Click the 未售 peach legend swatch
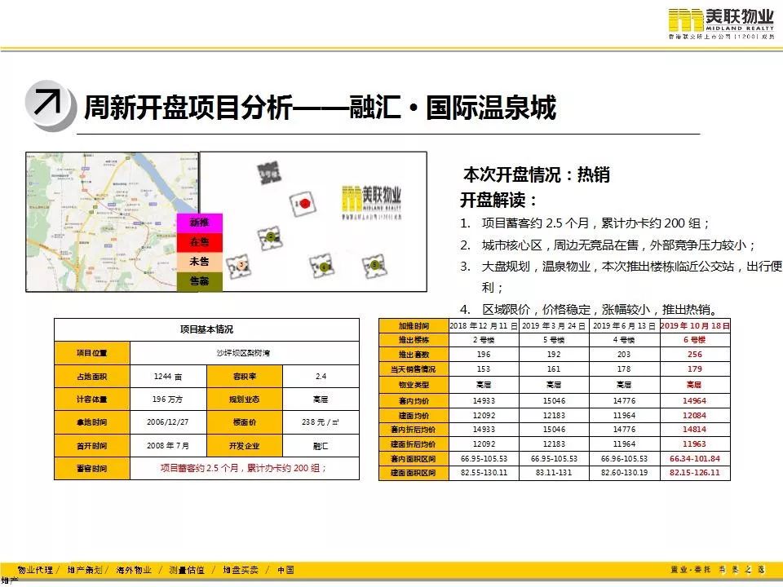The image size is (783, 587). point(199,262)
